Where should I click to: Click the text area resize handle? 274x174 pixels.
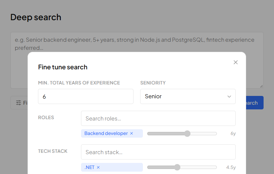pos(262,86)
